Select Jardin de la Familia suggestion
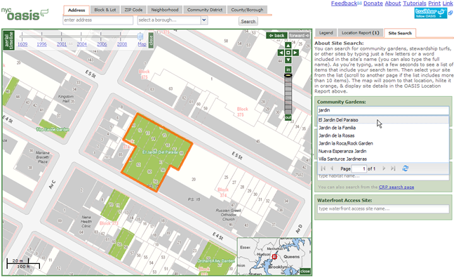The width and height of the screenshot is (456, 278). (383, 128)
